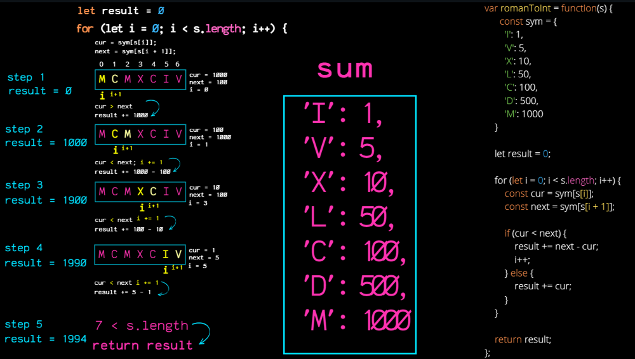Click the curved arrow beside "result += 1000"
Viewport: 635px width, 359px height.
click(x=153, y=108)
